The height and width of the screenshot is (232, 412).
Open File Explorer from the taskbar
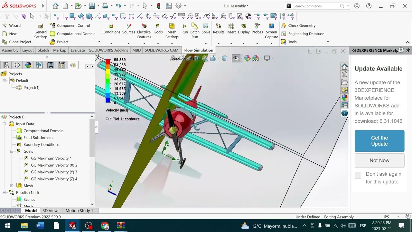click(24, 226)
